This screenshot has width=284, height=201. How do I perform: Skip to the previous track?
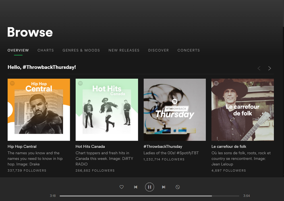click(136, 187)
